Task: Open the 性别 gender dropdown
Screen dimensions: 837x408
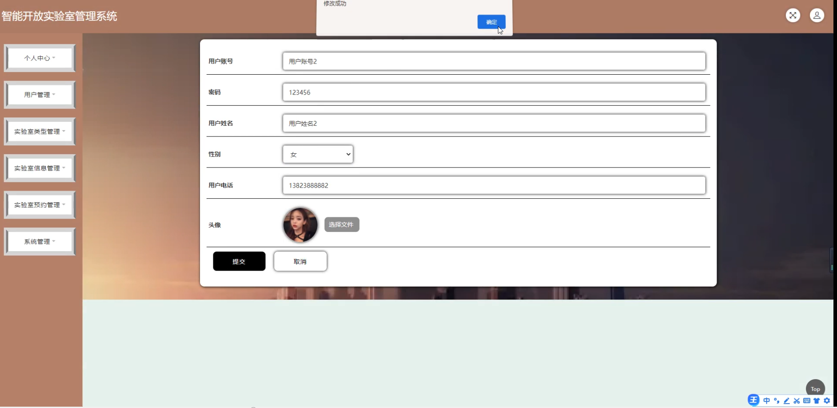Action: pos(318,154)
